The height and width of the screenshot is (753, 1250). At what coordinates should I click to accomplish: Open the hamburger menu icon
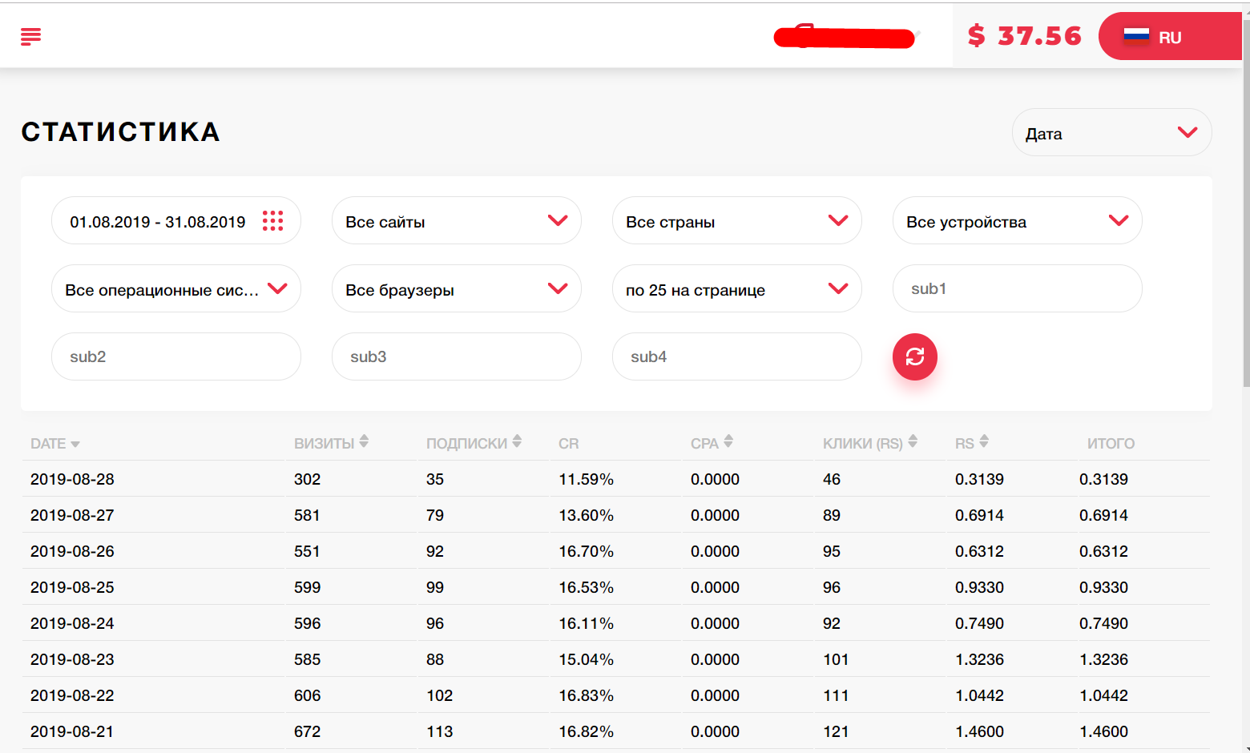30,36
